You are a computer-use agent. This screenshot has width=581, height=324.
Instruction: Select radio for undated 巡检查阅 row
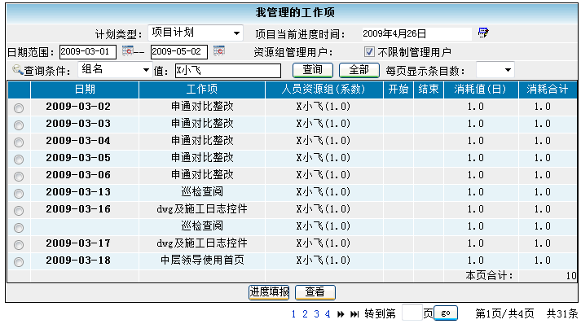pyautogui.click(x=19, y=228)
